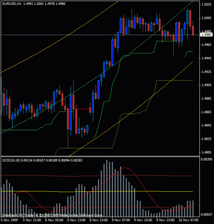The width and height of the screenshot is (214, 224).
Task: Click the 8 Nov 23:00 time label
Action: click(99, 220)
